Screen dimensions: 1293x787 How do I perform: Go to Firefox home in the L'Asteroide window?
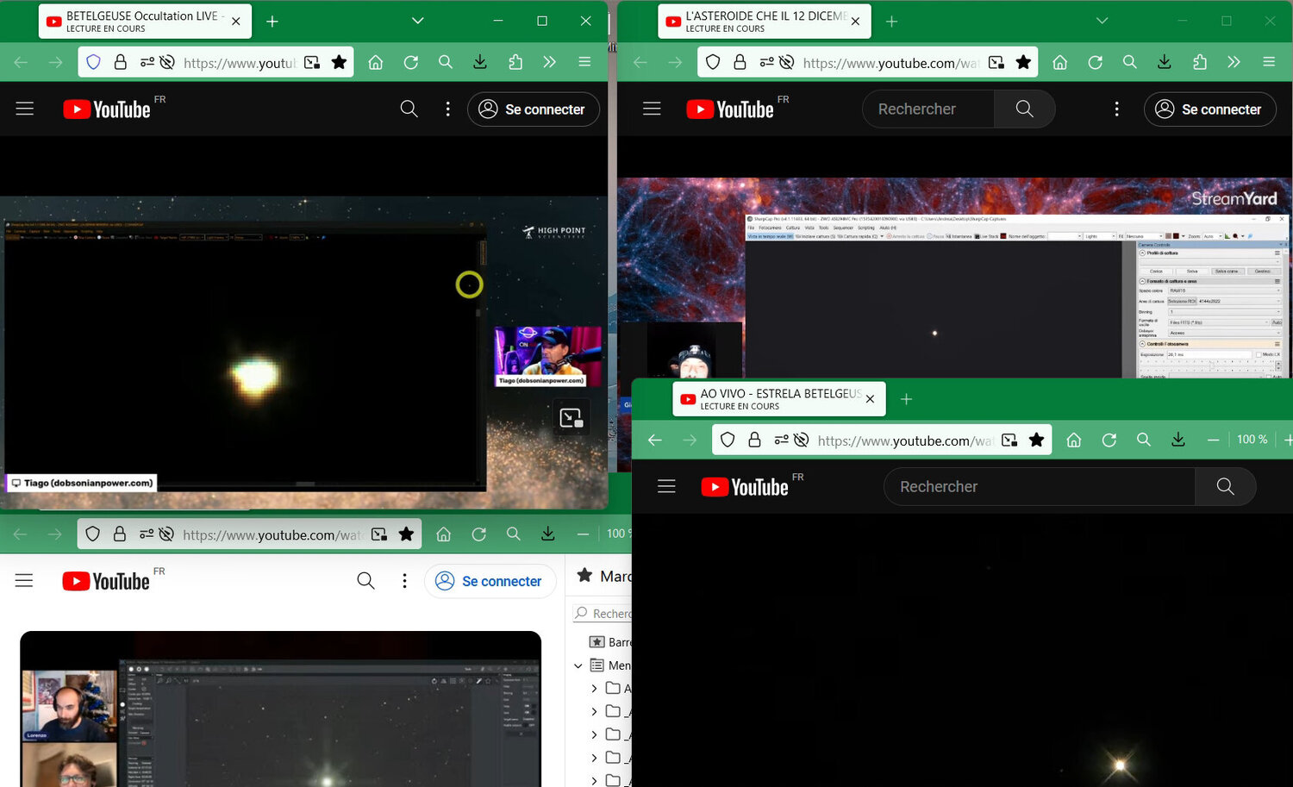click(x=1060, y=62)
